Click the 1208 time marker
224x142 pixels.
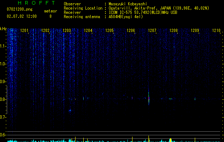173,31
